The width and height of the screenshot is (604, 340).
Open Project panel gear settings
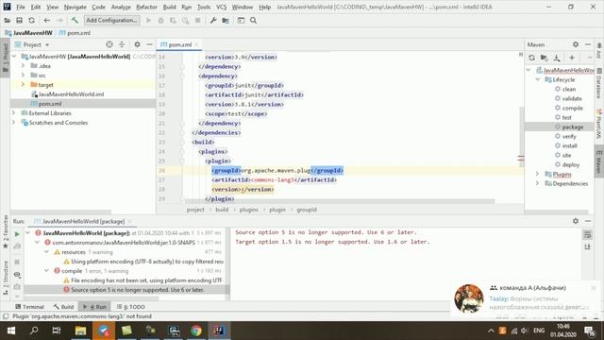coord(137,44)
